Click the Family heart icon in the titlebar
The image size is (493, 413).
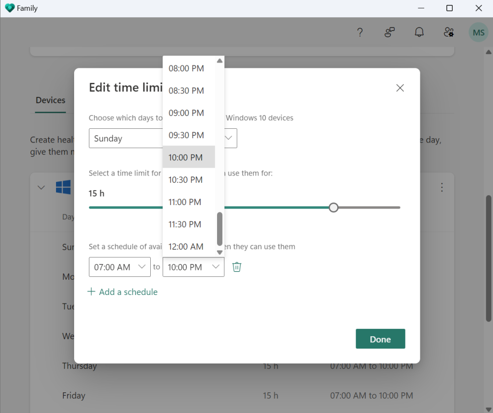8,8
